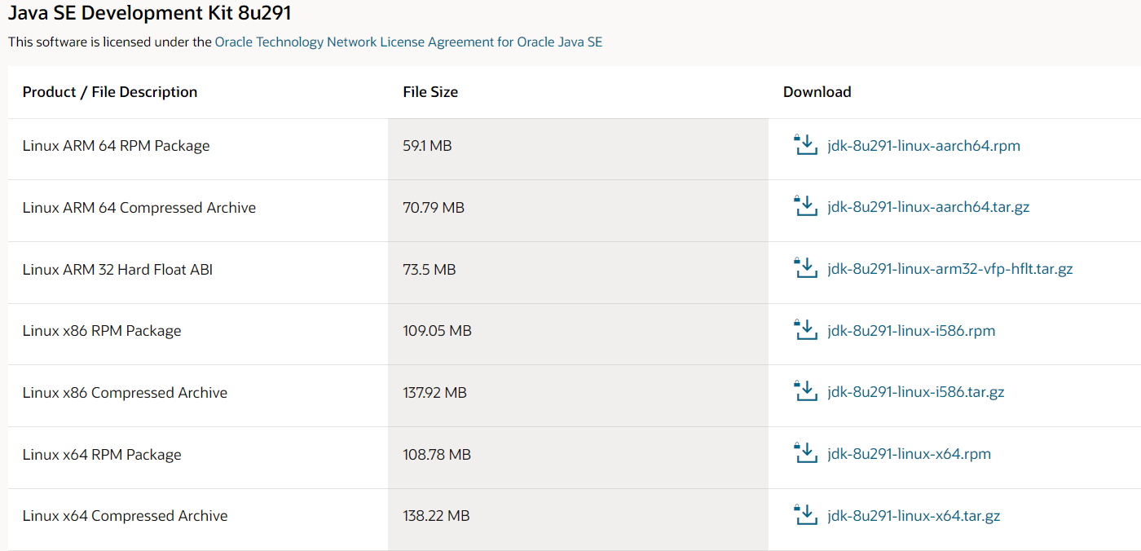Download jdk-8u291-linux-i586.rpm file link
Screen dimensions: 1141x551
point(911,331)
